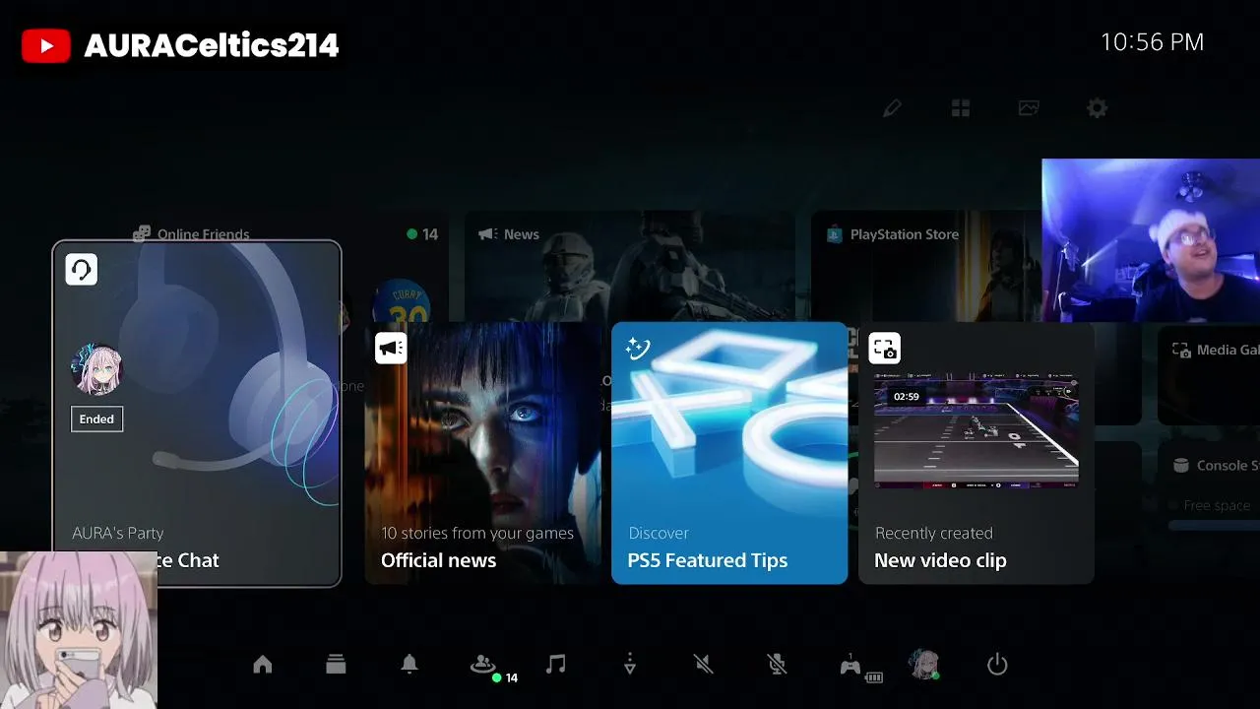The height and width of the screenshot is (709, 1260).
Task: Click the 10:56 PM clock
Action: point(1152,42)
